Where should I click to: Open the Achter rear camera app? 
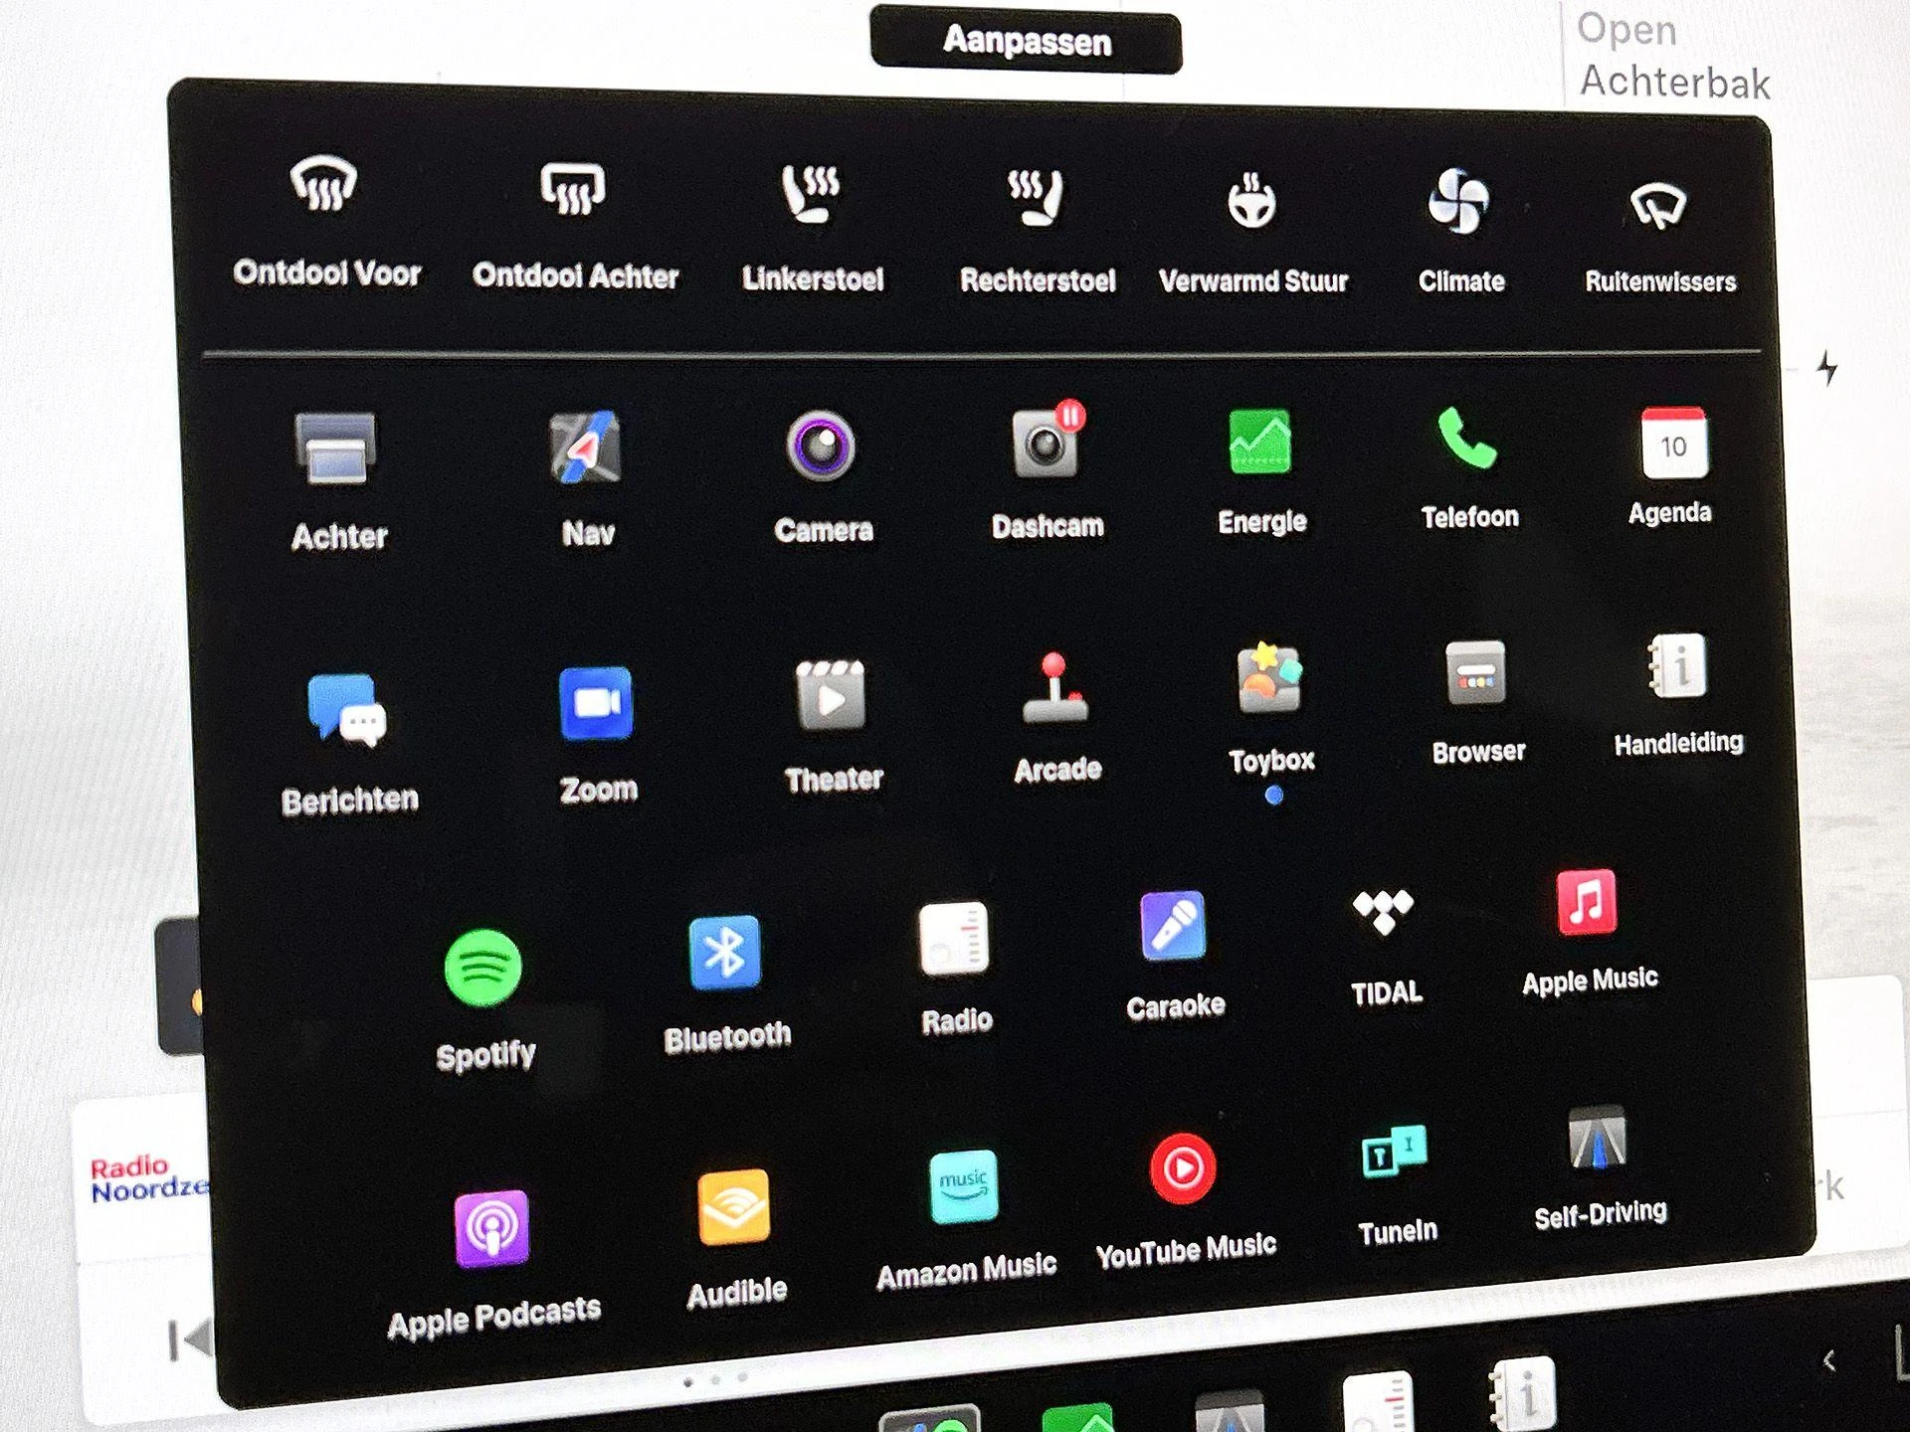336,448
